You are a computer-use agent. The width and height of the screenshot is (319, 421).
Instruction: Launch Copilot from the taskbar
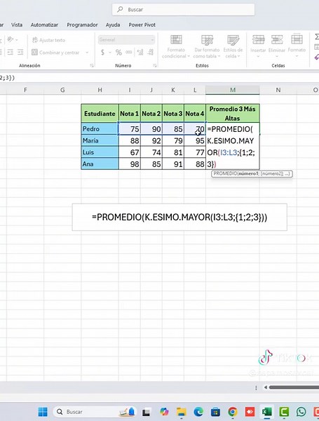click(x=164, y=412)
